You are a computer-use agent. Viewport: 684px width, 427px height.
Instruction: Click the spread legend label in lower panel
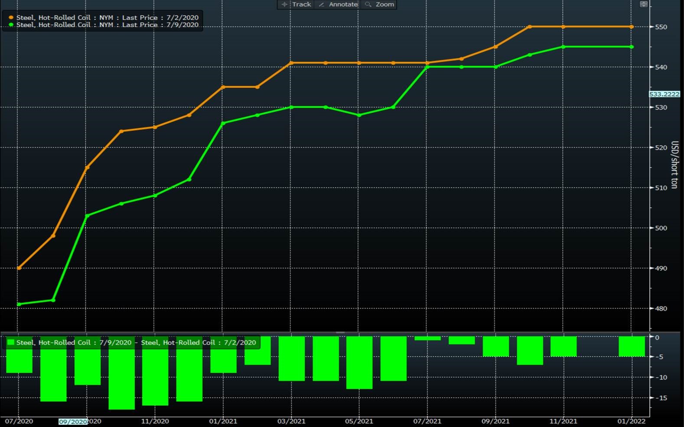coord(136,342)
